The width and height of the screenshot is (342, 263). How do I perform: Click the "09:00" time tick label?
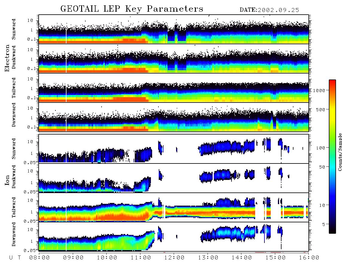(x=73, y=258)
